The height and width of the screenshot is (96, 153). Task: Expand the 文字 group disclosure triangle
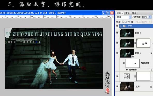click(121, 26)
